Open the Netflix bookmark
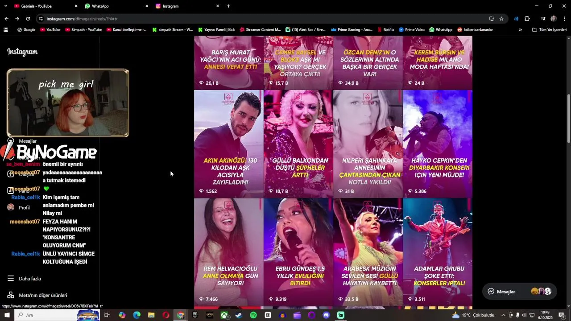Screen dimensions: 571x321 click(385, 30)
